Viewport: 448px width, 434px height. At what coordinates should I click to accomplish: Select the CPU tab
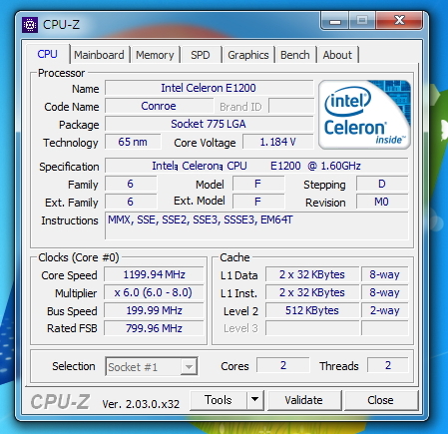click(47, 54)
